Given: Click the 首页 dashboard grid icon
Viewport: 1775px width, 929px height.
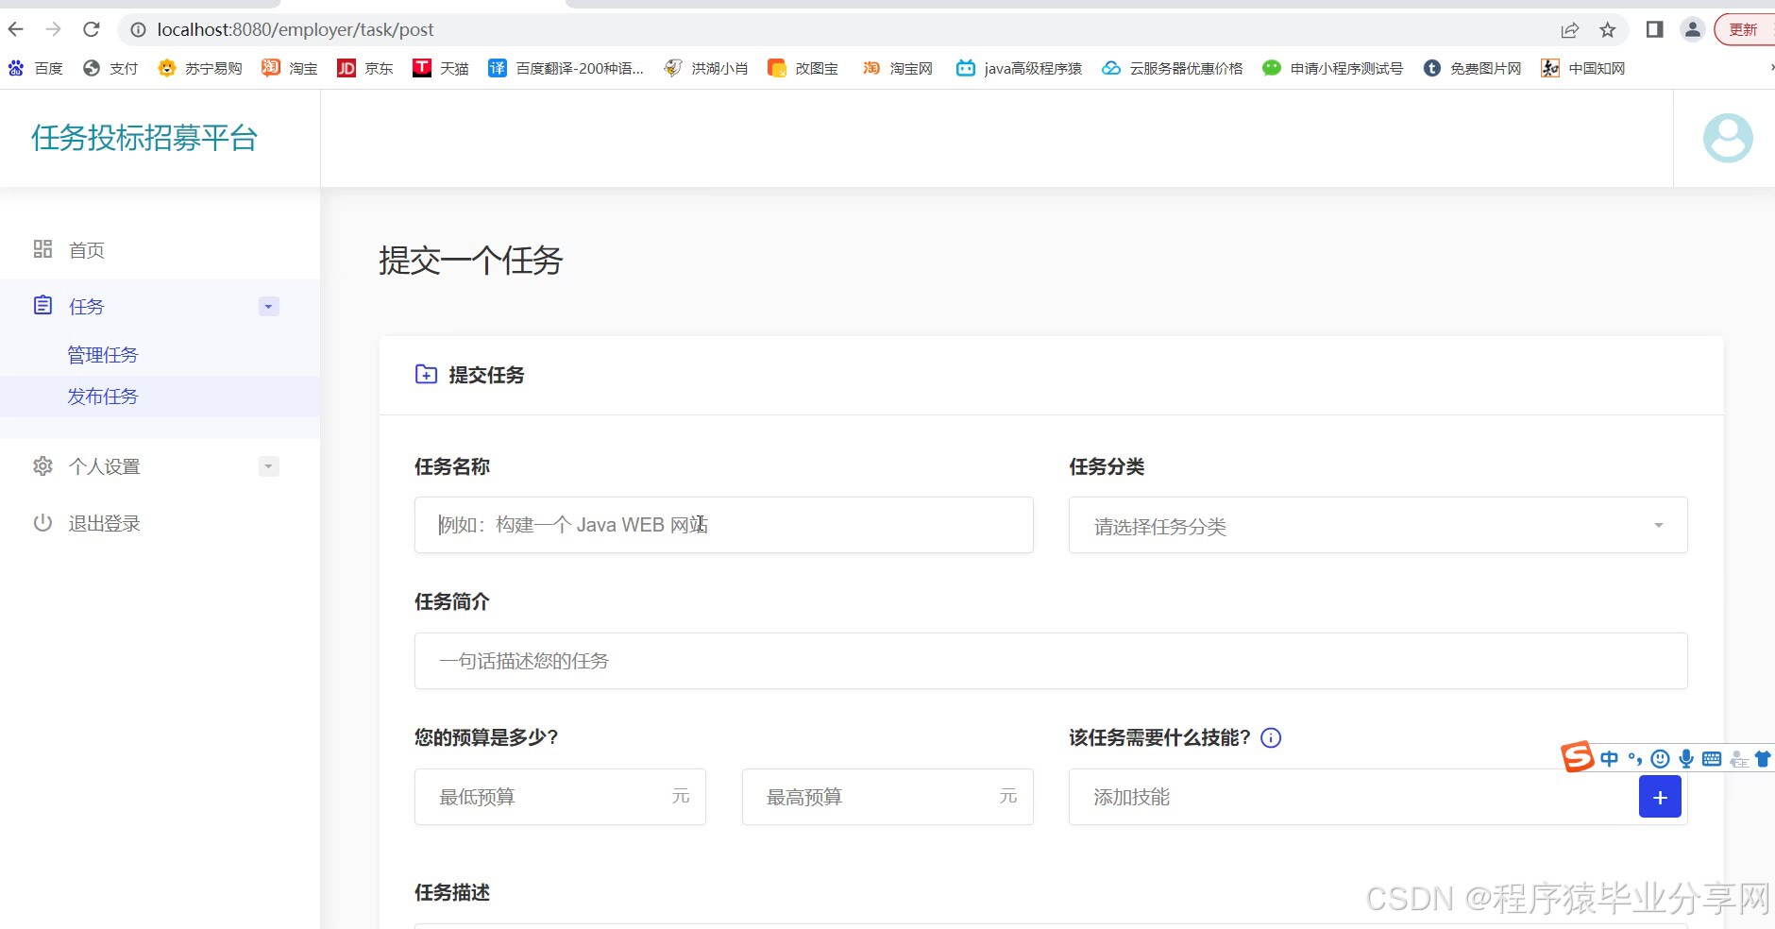Looking at the screenshot, I should coord(42,248).
